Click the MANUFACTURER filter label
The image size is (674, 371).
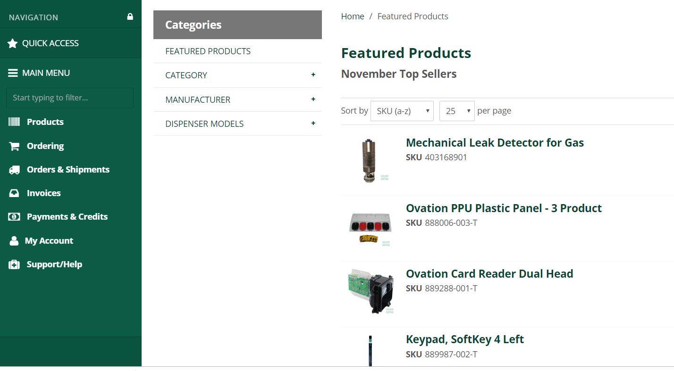(x=198, y=99)
